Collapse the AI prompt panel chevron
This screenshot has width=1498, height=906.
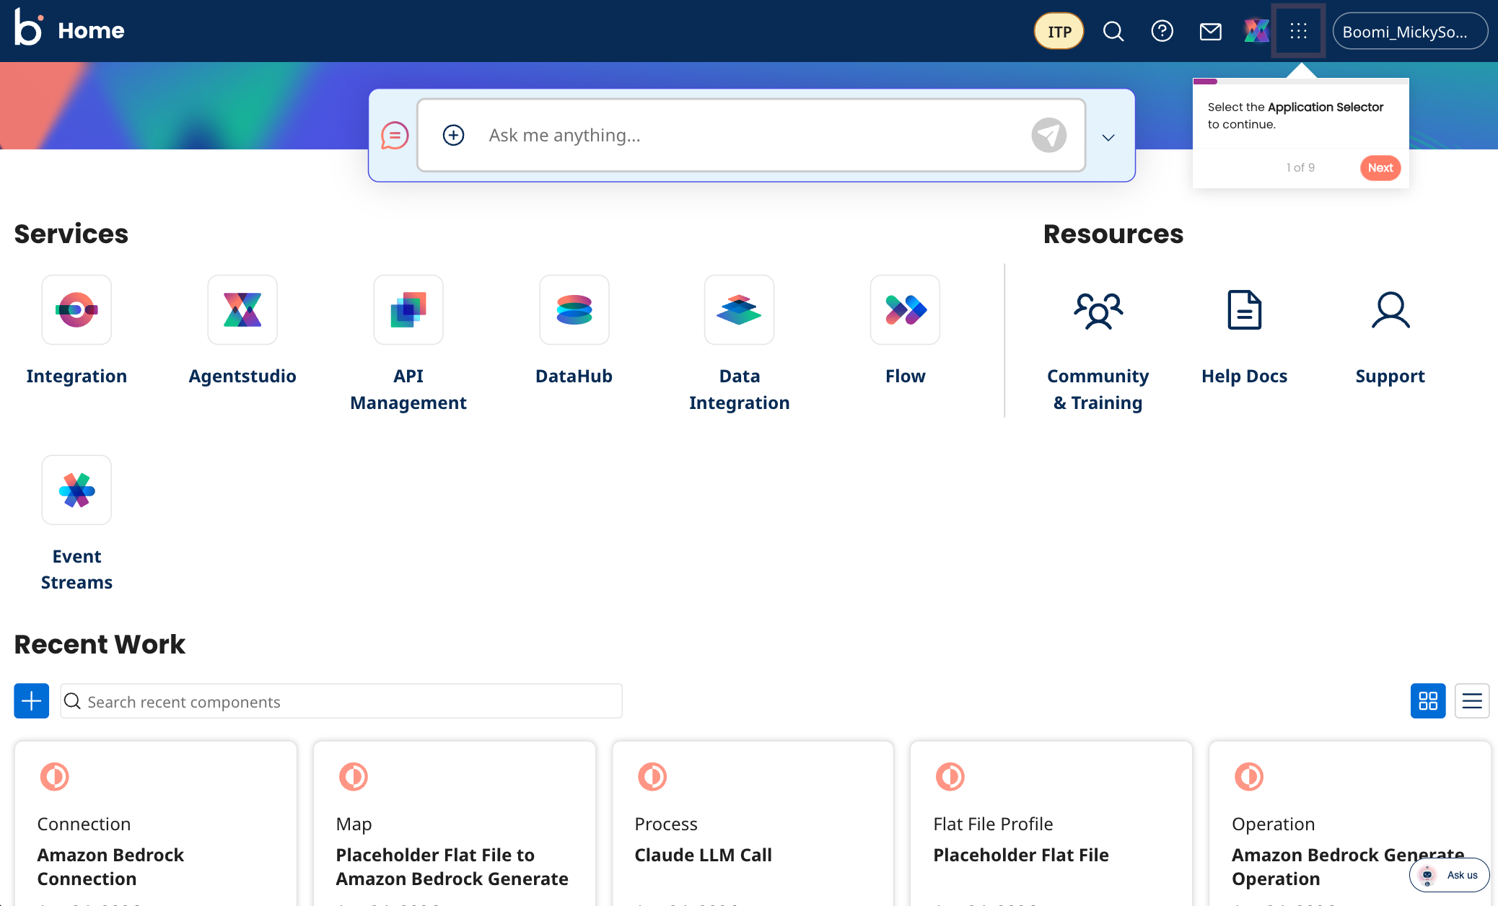pyautogui.click(x=1108, y=137)
